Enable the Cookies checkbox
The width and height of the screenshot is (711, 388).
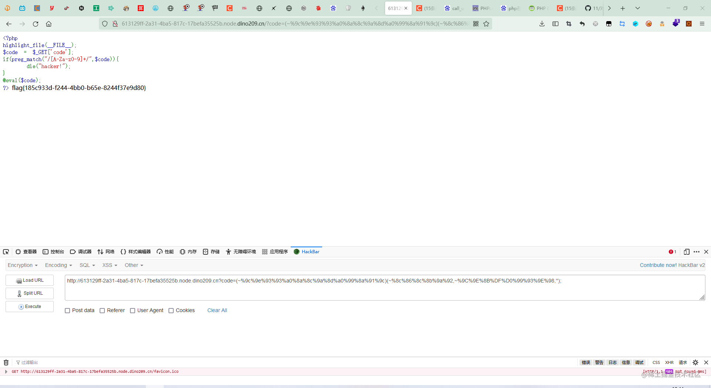[x=171, y=311]
